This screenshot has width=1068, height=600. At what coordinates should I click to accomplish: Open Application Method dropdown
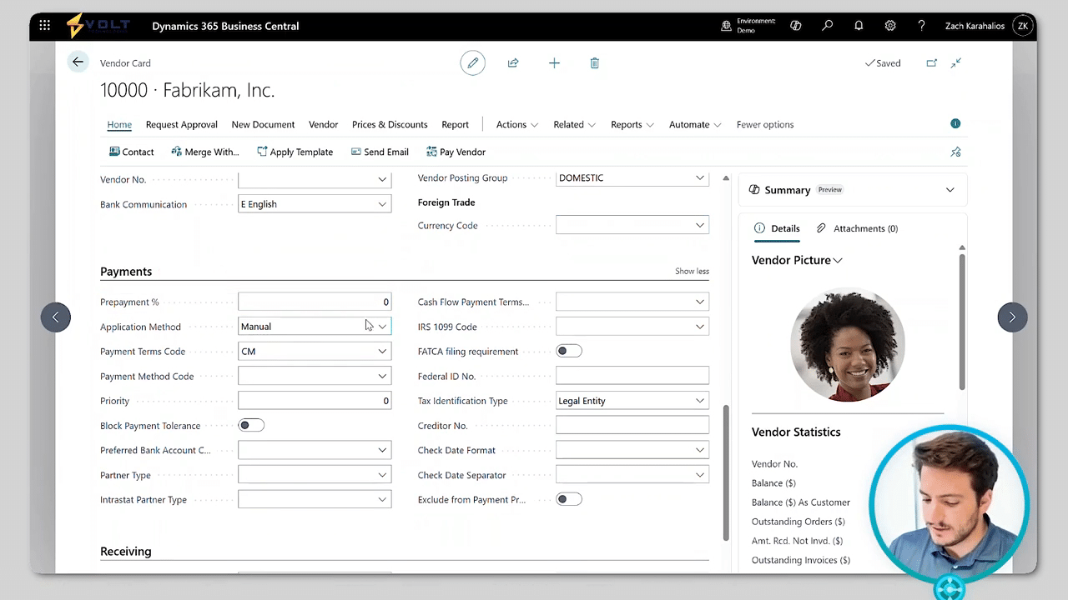382,327
